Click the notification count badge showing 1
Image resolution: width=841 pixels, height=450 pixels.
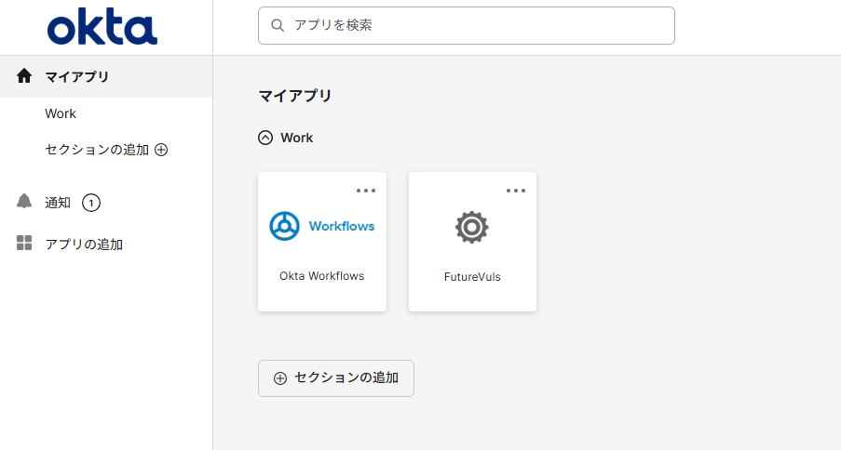[x=91, y=203]
